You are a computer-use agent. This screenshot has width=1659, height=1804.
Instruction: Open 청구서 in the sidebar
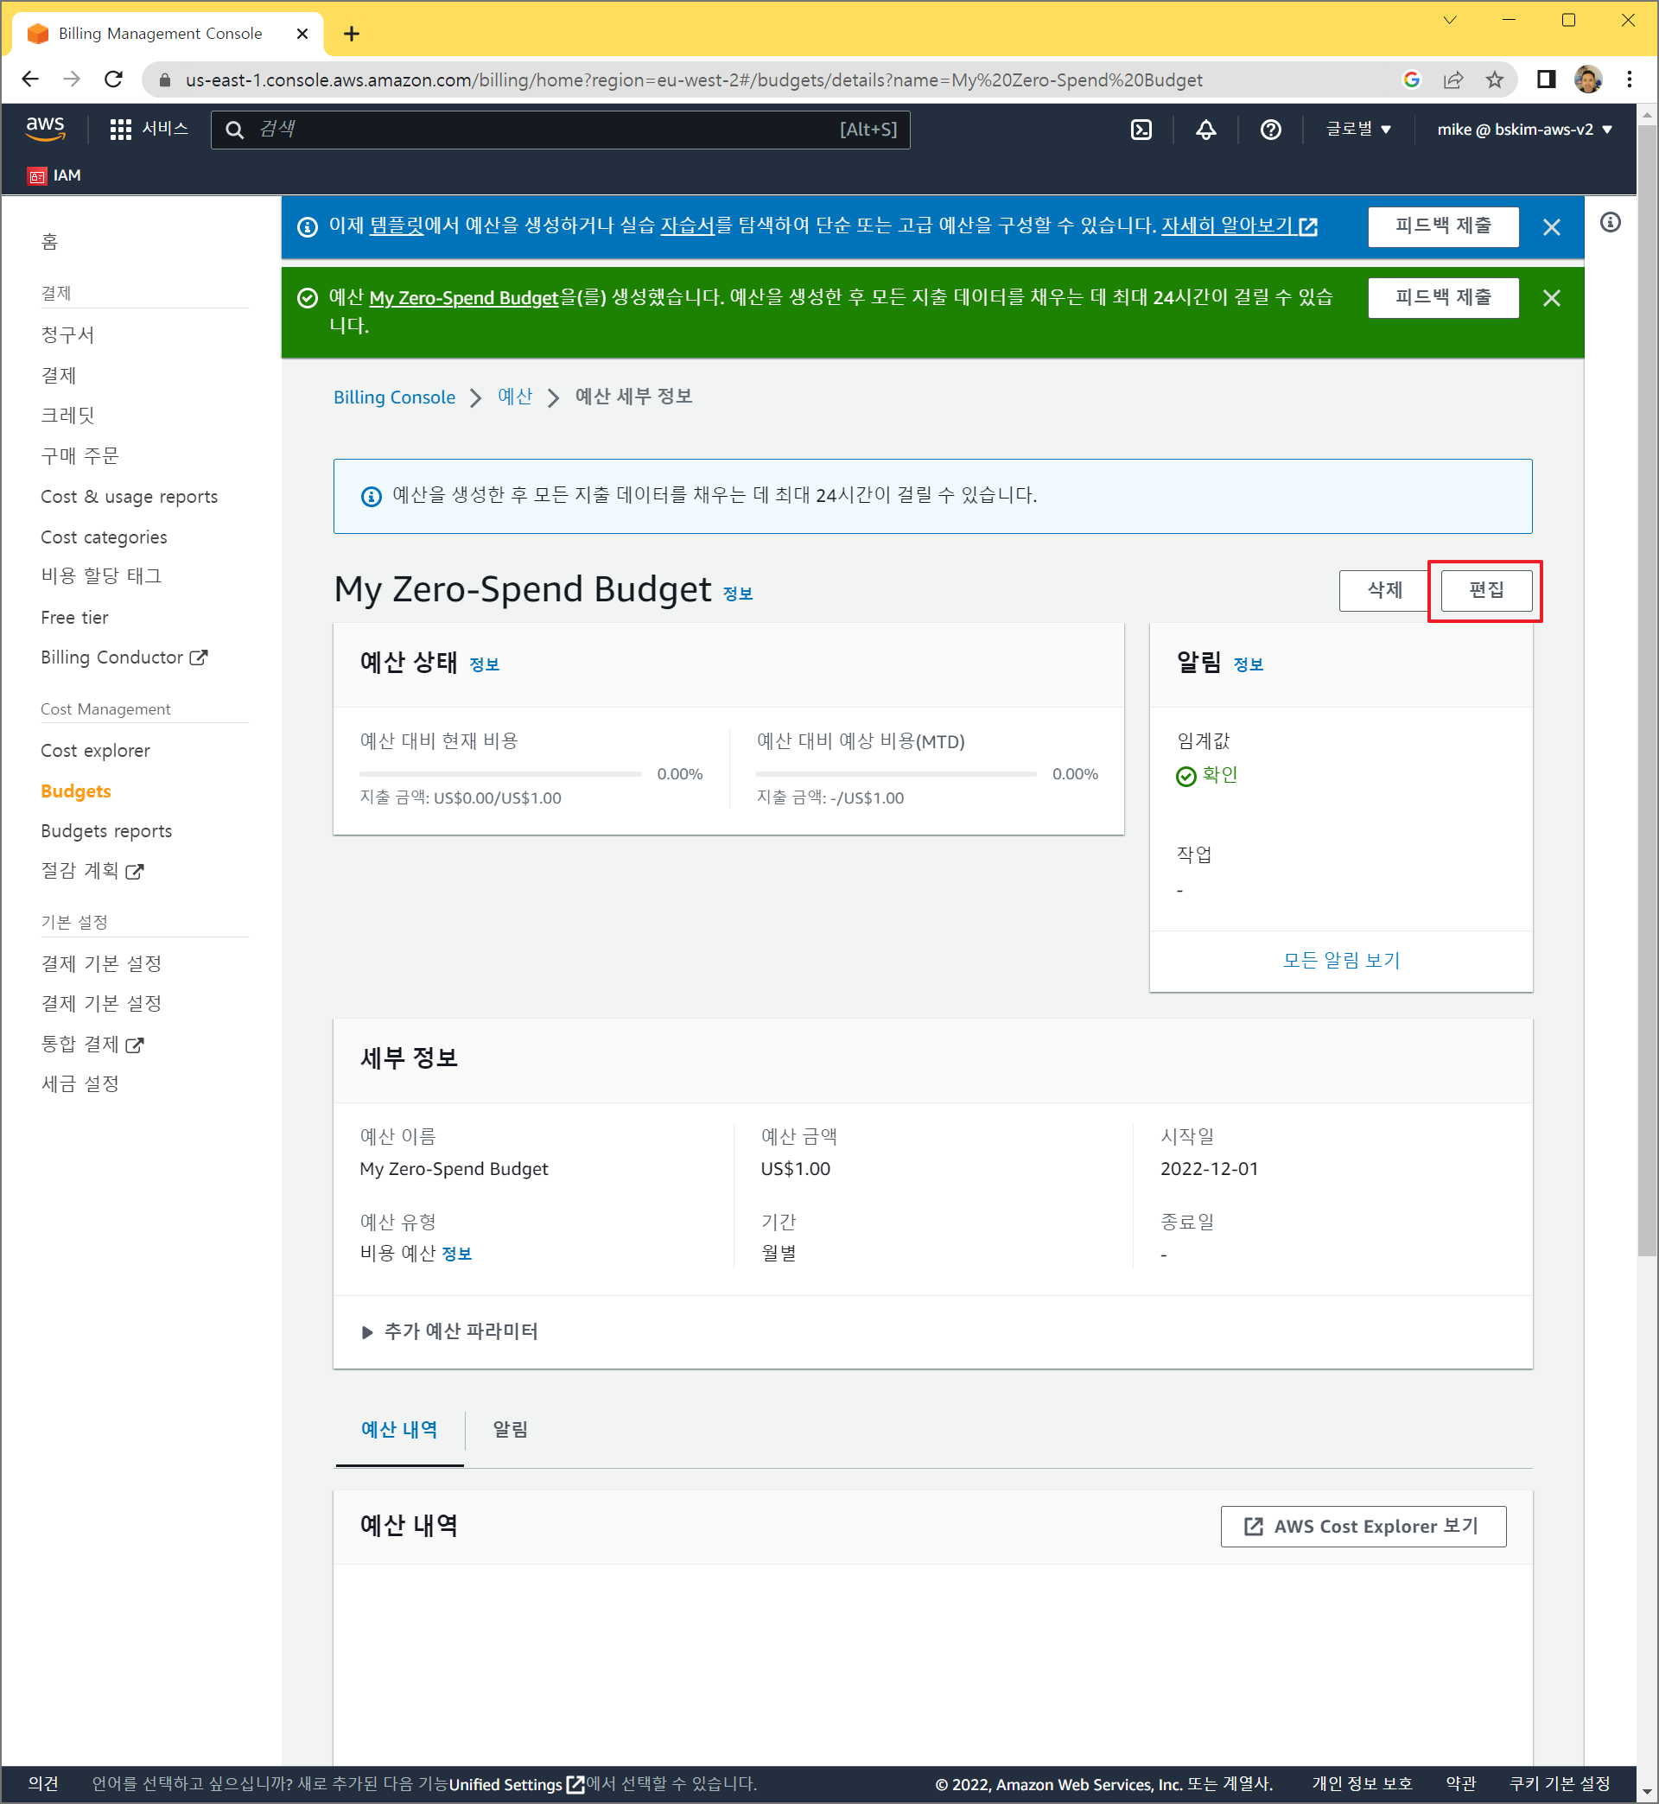(x=67, y=334)
